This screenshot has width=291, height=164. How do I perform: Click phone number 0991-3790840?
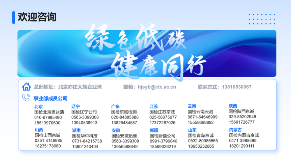point(163,141)
